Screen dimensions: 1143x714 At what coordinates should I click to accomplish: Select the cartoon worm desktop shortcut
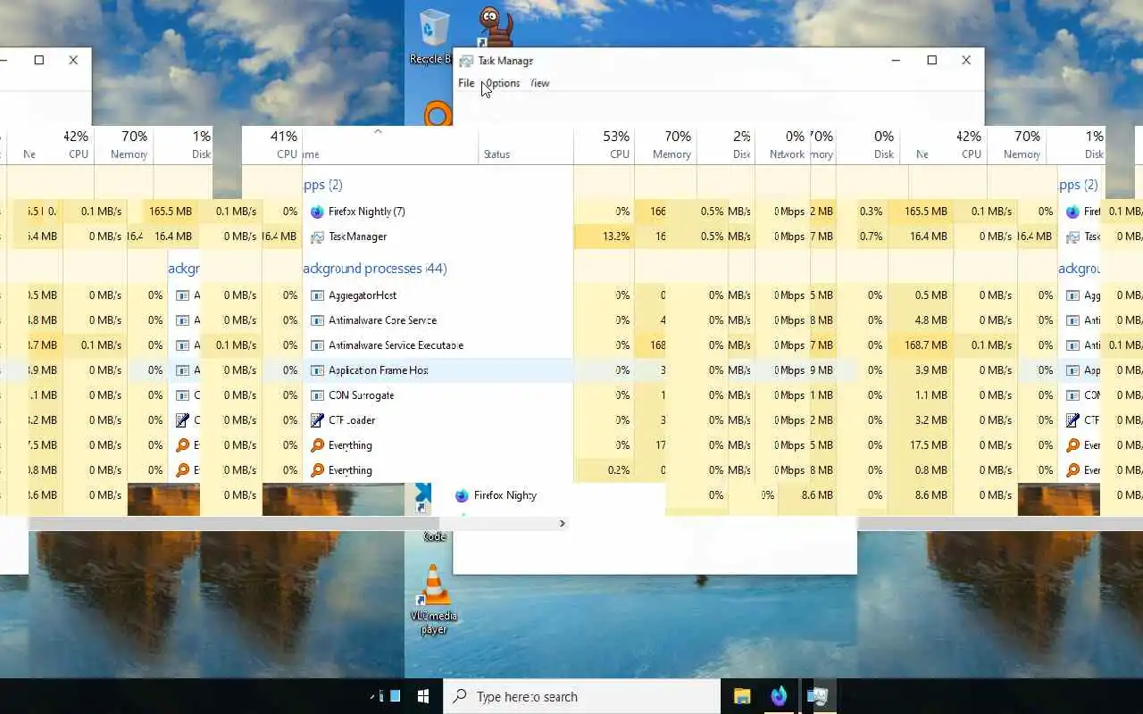(x=494, y=25)
